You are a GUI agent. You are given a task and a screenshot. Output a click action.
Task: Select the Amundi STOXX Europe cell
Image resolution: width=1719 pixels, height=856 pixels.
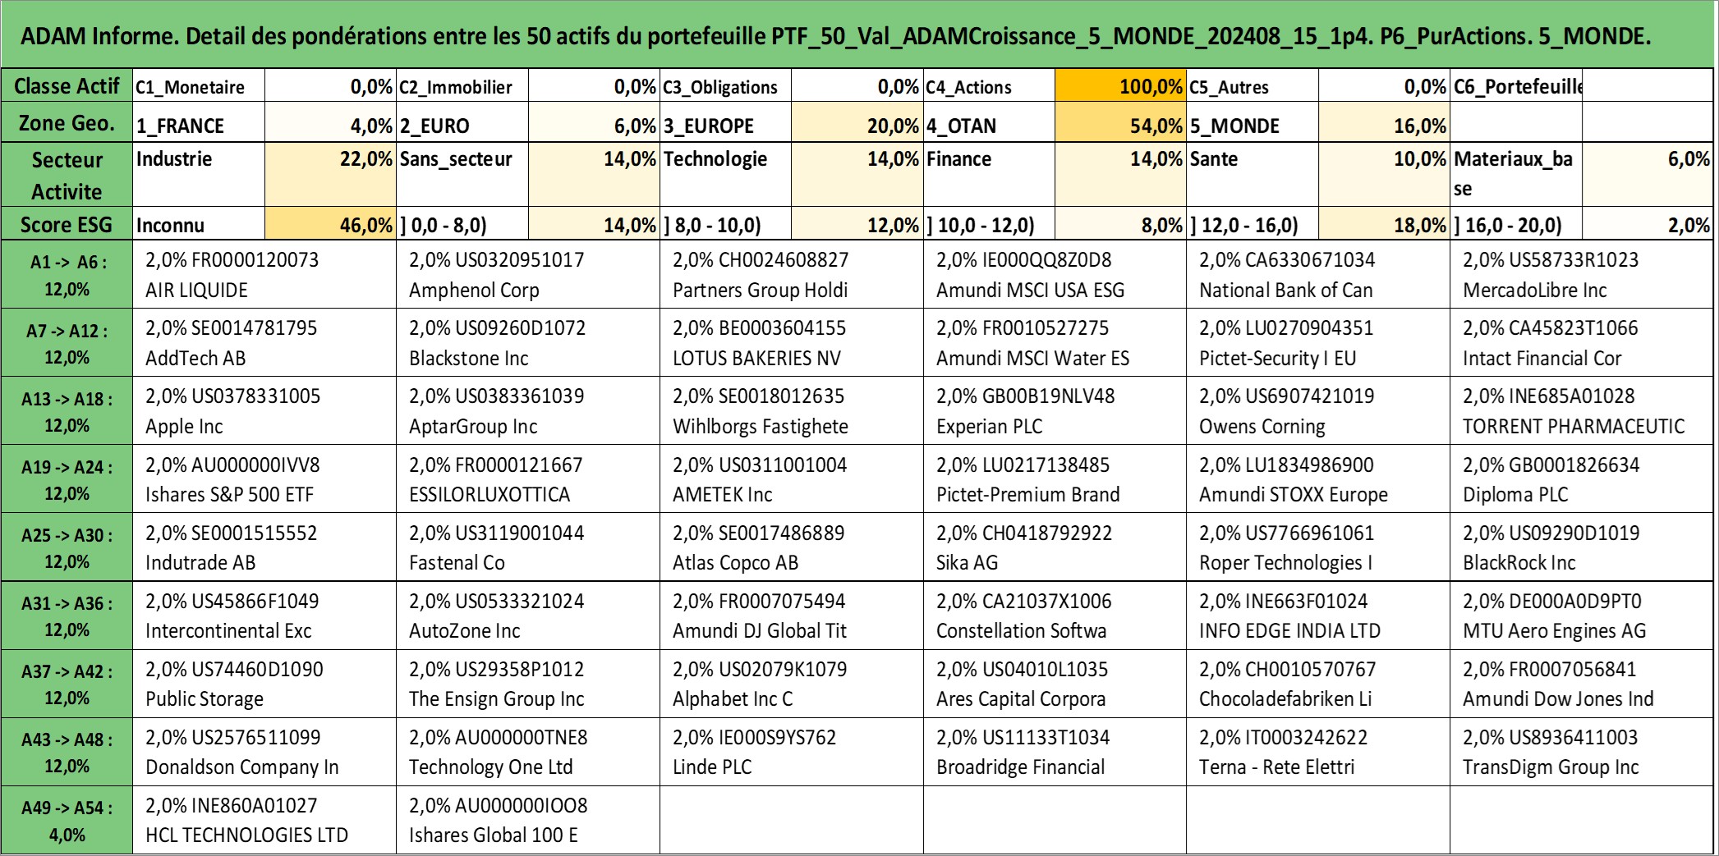[x=1318, y=479]
